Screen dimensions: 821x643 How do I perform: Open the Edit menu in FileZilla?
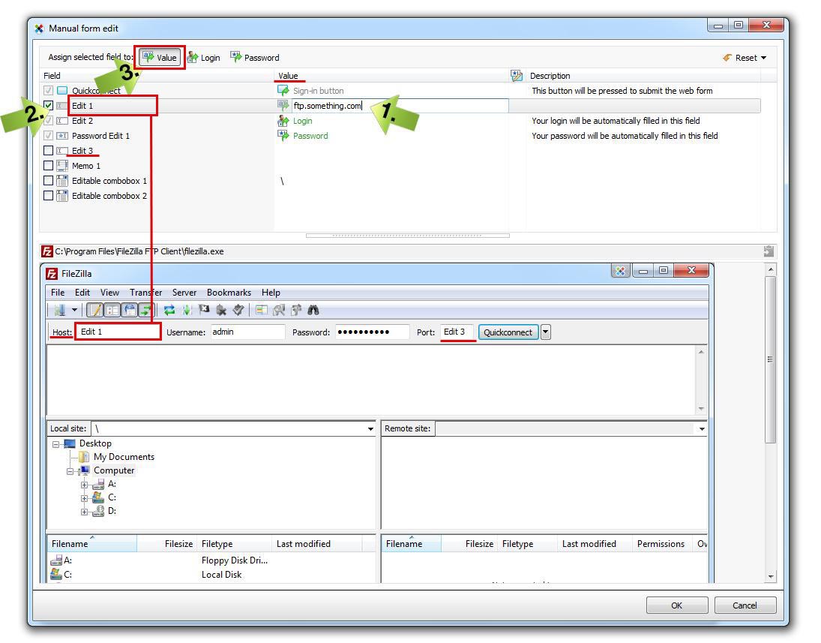pyautogui.click(x=82, y=293)
